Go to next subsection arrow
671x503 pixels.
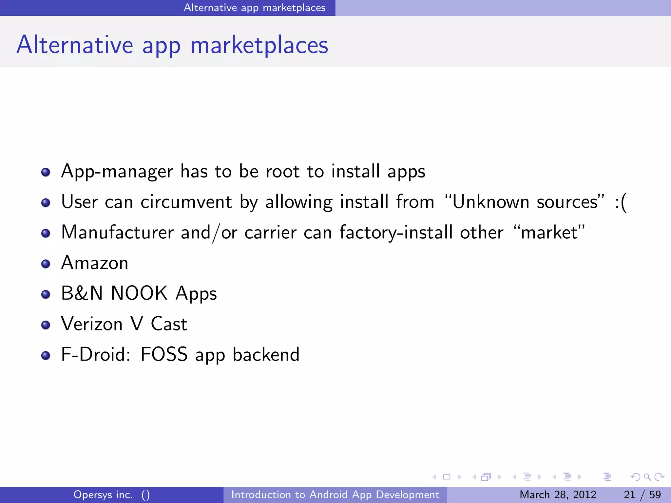click(x=540, y=477)
